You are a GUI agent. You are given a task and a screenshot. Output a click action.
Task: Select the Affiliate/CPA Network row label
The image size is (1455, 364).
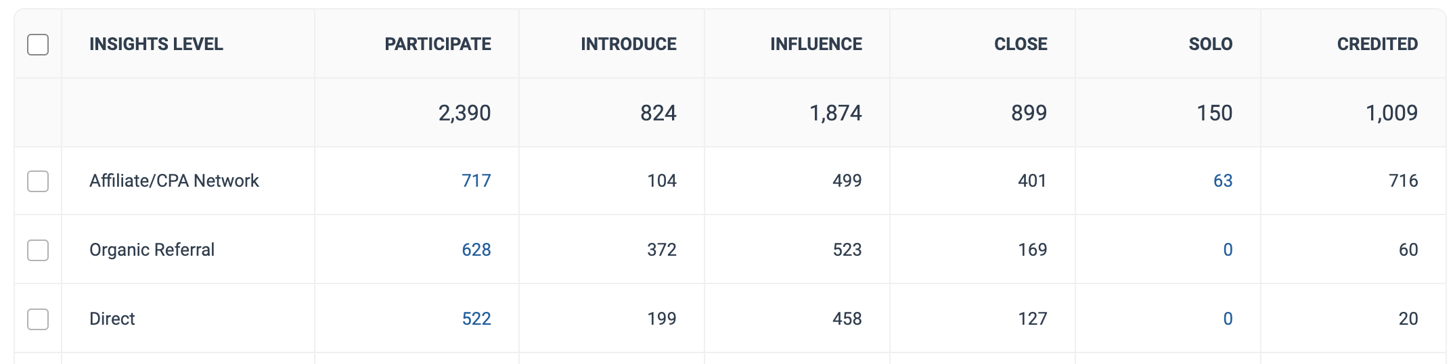click(174, 181)
